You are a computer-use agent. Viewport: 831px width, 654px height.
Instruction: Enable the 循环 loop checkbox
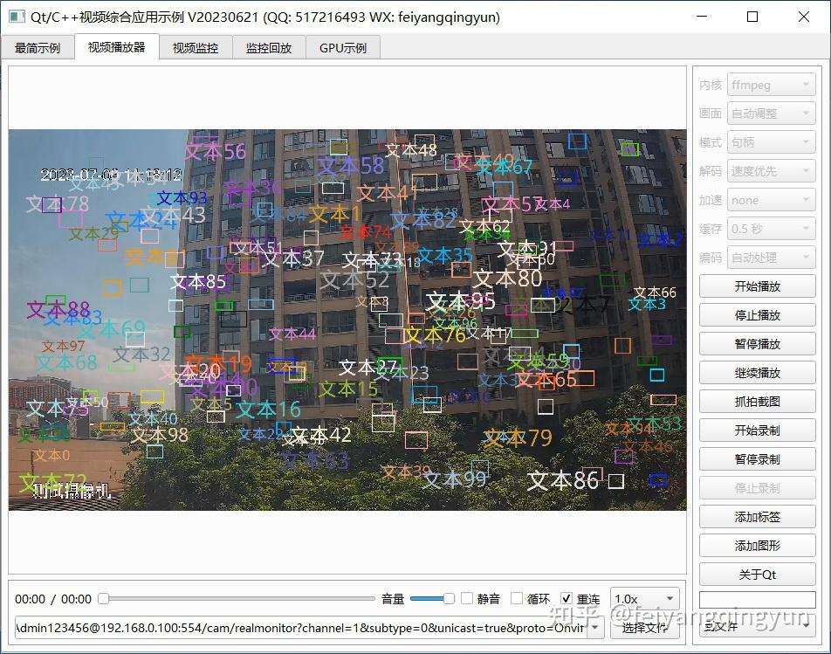[518, 598]
